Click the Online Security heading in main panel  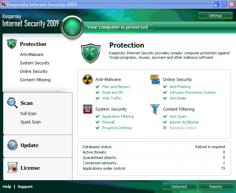pyautogui.click(x=177, y=79)
